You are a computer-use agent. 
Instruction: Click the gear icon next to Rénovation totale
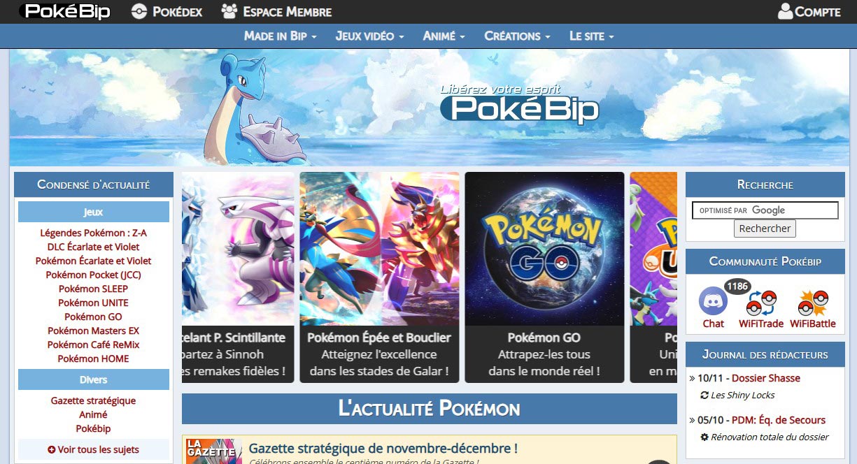click(704, 437)
